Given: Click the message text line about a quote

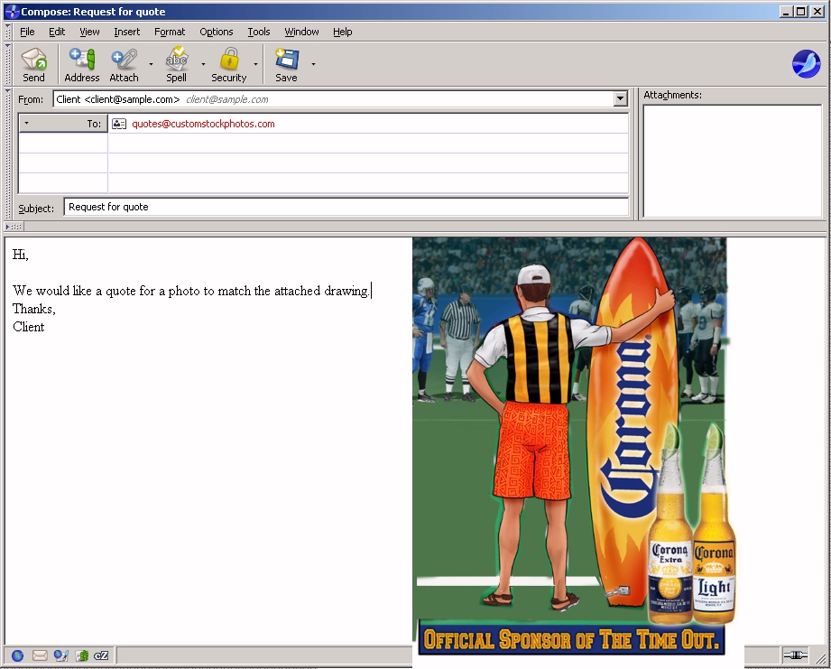Looking at the screenshot, I should click(190, 291).
